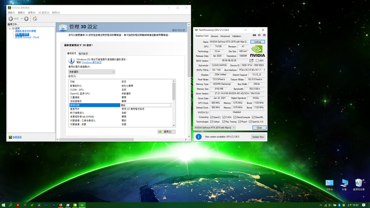Select Configure Surround, PhysX tree item
The image size is (370, 208).
pyautogui.click(x=27, y=37)
